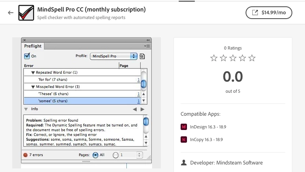
Task: Rate four stars
Action: coord(242,58)
